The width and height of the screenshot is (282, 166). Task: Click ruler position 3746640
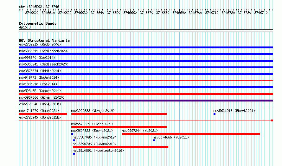pyautogui.click(x=97, y=13)
